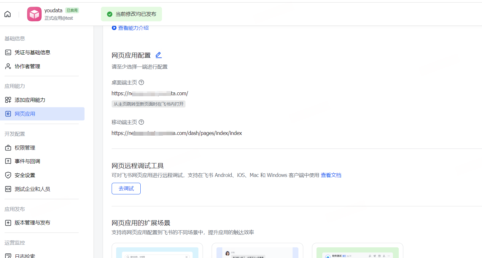
Task: Select the 网页应用 sidebar item
Action: 42,114
